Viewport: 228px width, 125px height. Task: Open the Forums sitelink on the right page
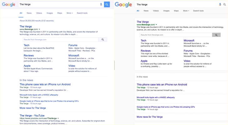188,51
